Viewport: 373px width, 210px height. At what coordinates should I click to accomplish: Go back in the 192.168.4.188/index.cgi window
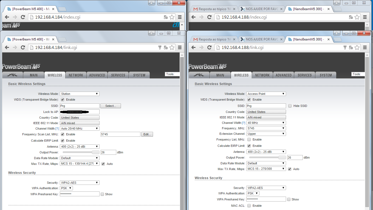(194, 17)
